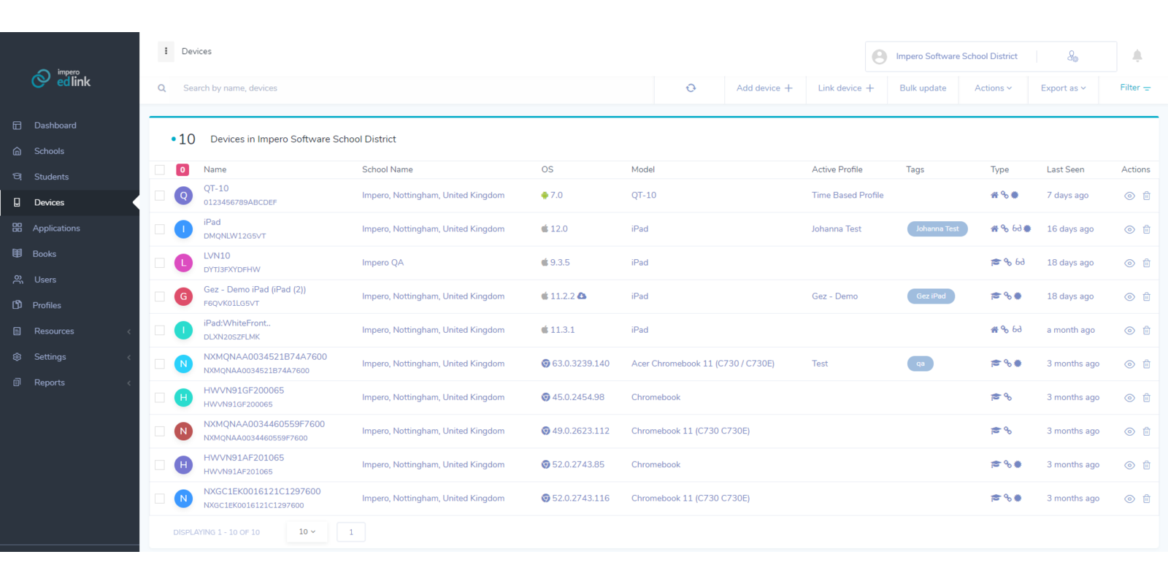Tick the iPad:WhiteFront row checkbox
The height and width of the screenshot is (584, 1168).
(x=160, y=330)
